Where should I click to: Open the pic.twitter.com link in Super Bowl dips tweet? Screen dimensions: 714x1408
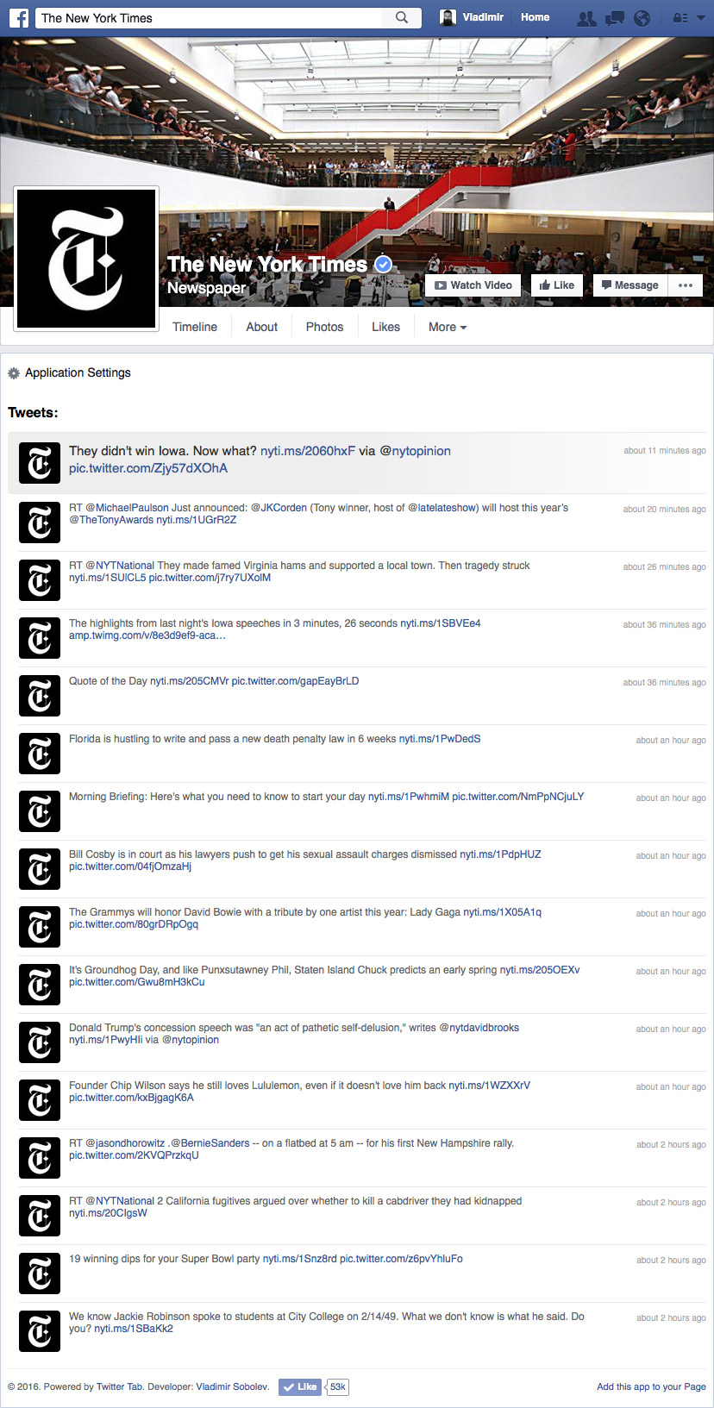[401, 1259]
